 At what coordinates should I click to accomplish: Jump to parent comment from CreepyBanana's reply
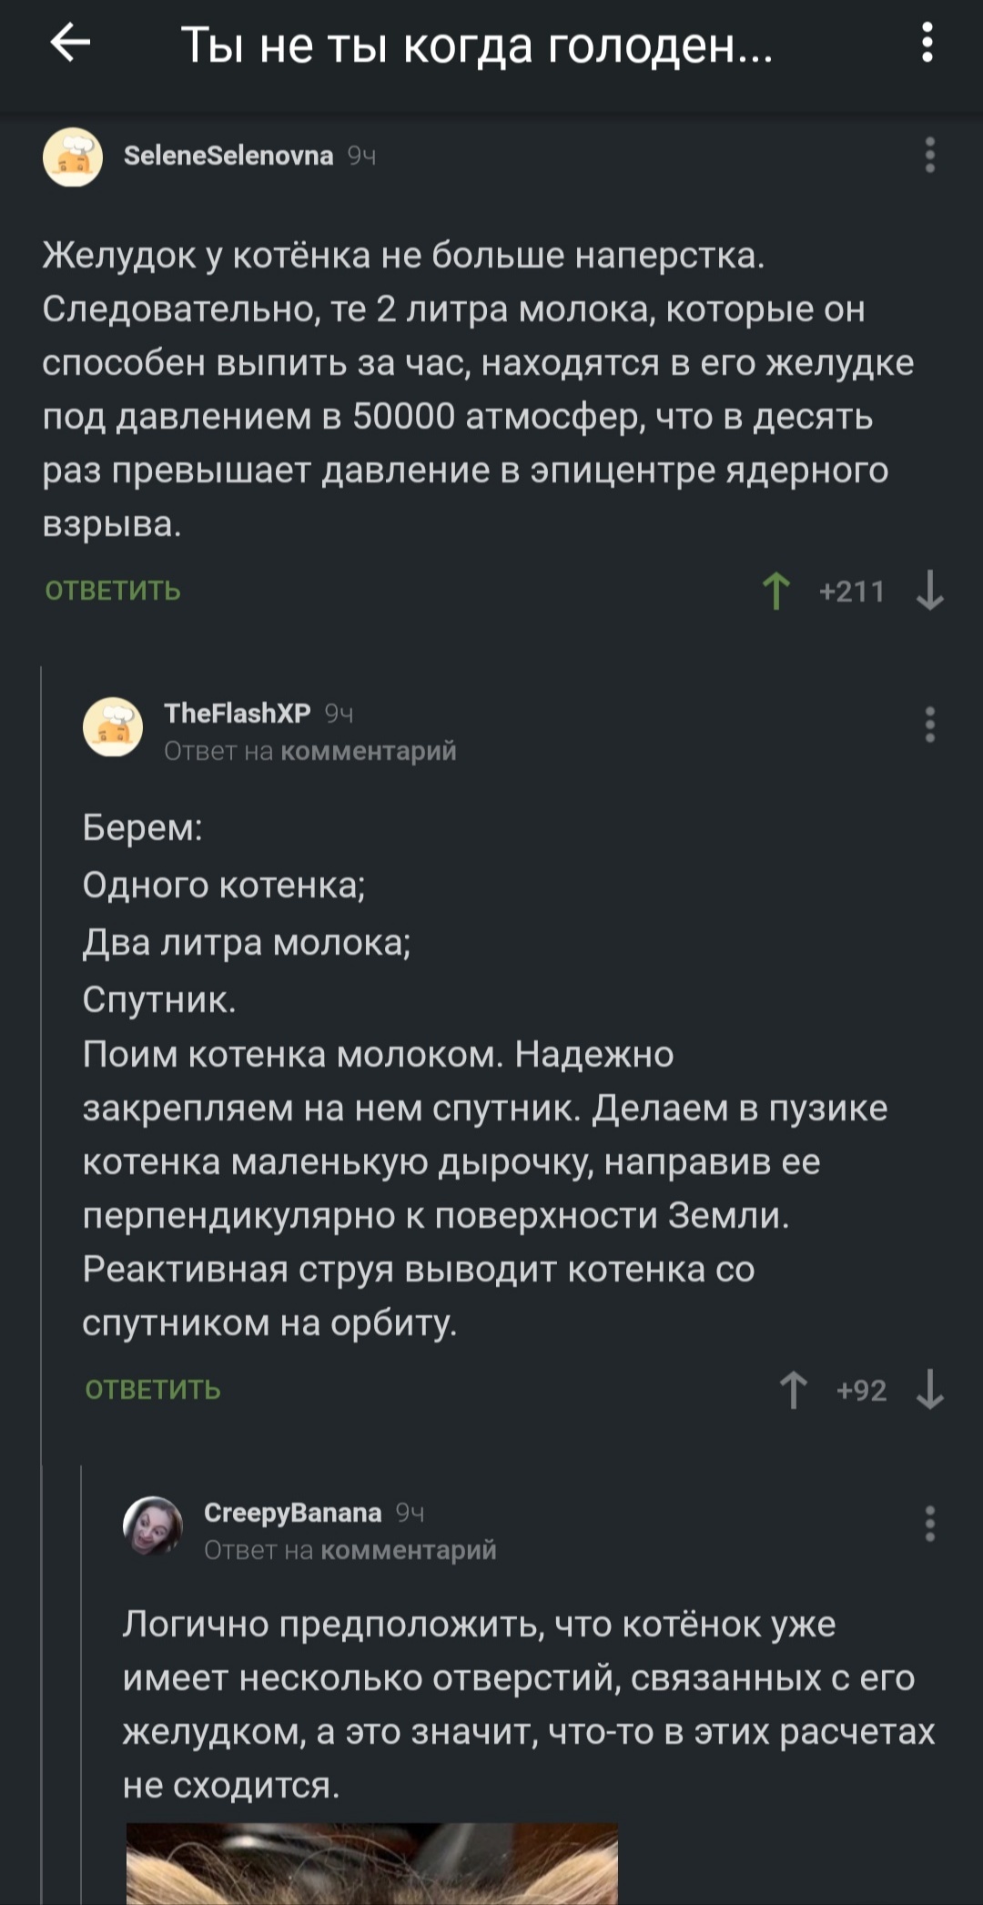coord(408,1550)
